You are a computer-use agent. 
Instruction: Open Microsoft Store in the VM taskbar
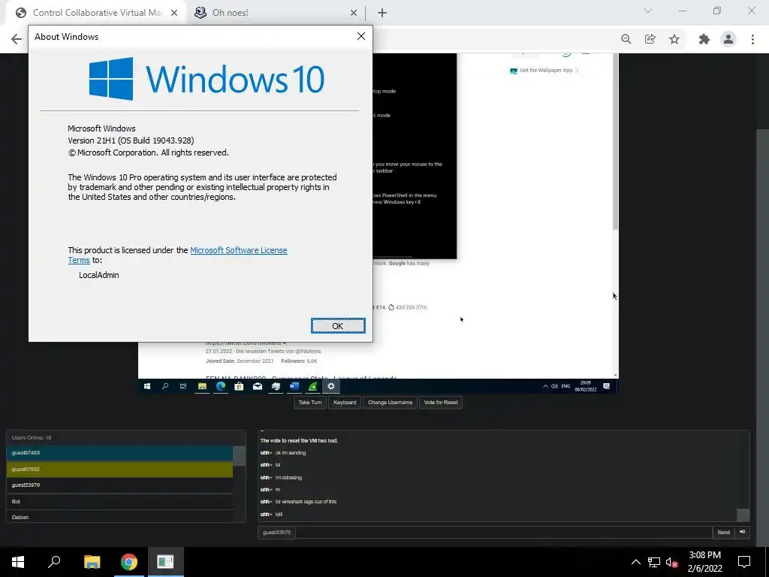(239, 386)
